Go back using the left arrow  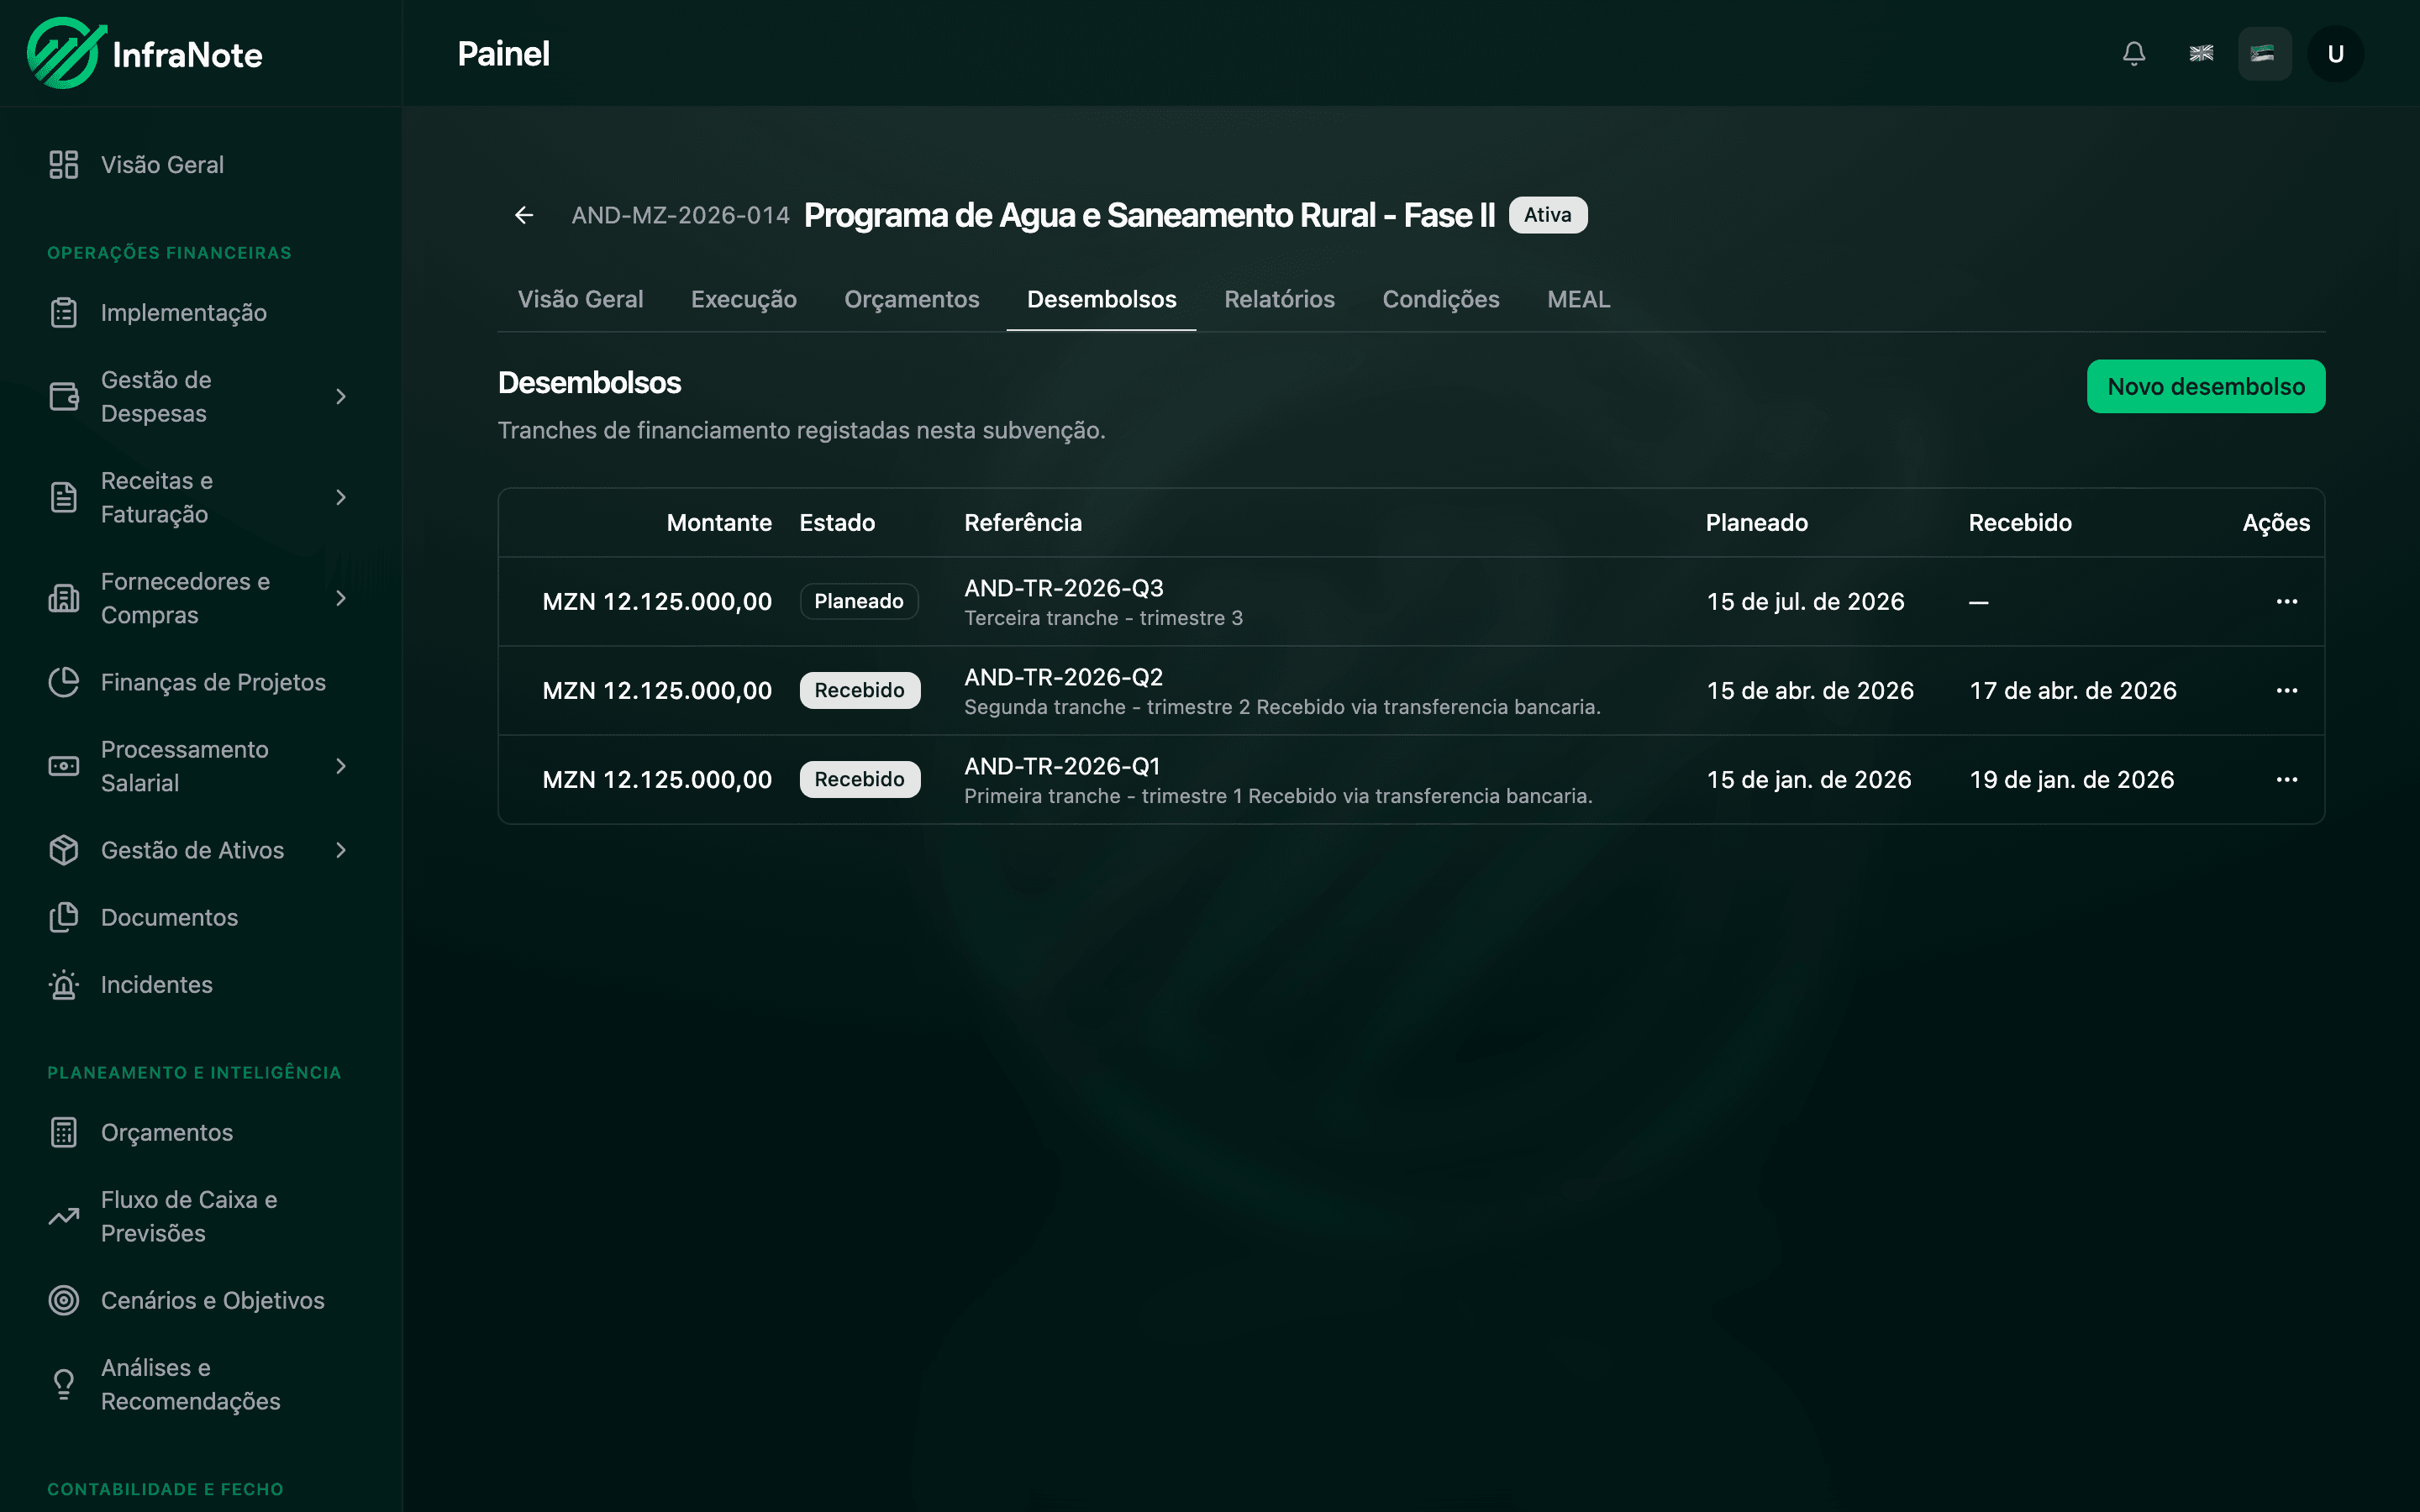pos(524,215)
